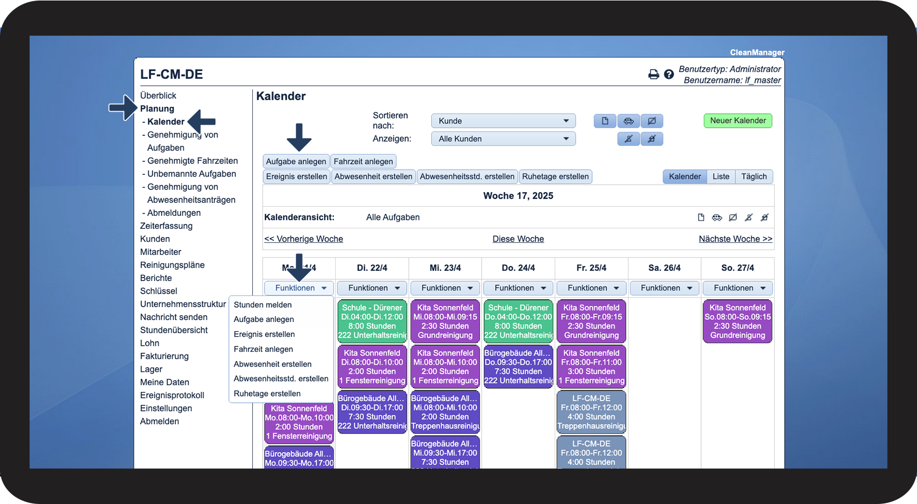Click the printer icon in header

[x=653, y=74]
